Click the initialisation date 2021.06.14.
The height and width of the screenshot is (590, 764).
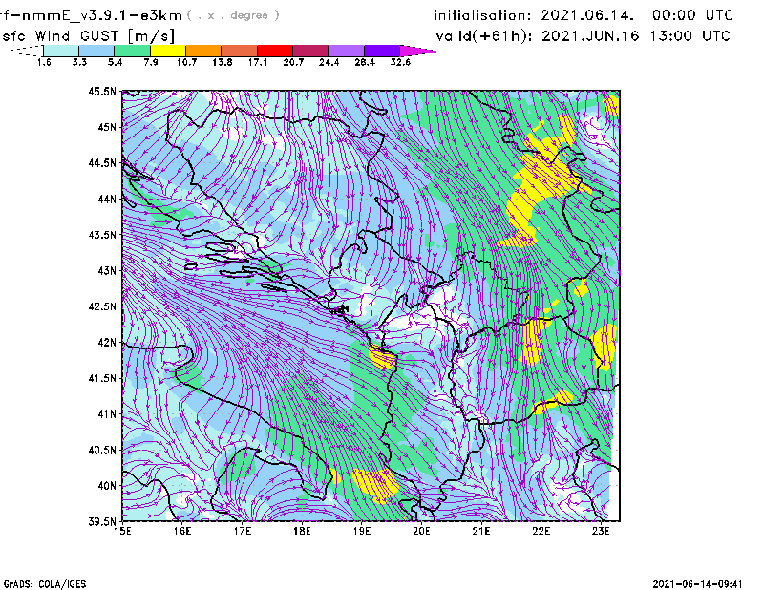coord(587,15)
